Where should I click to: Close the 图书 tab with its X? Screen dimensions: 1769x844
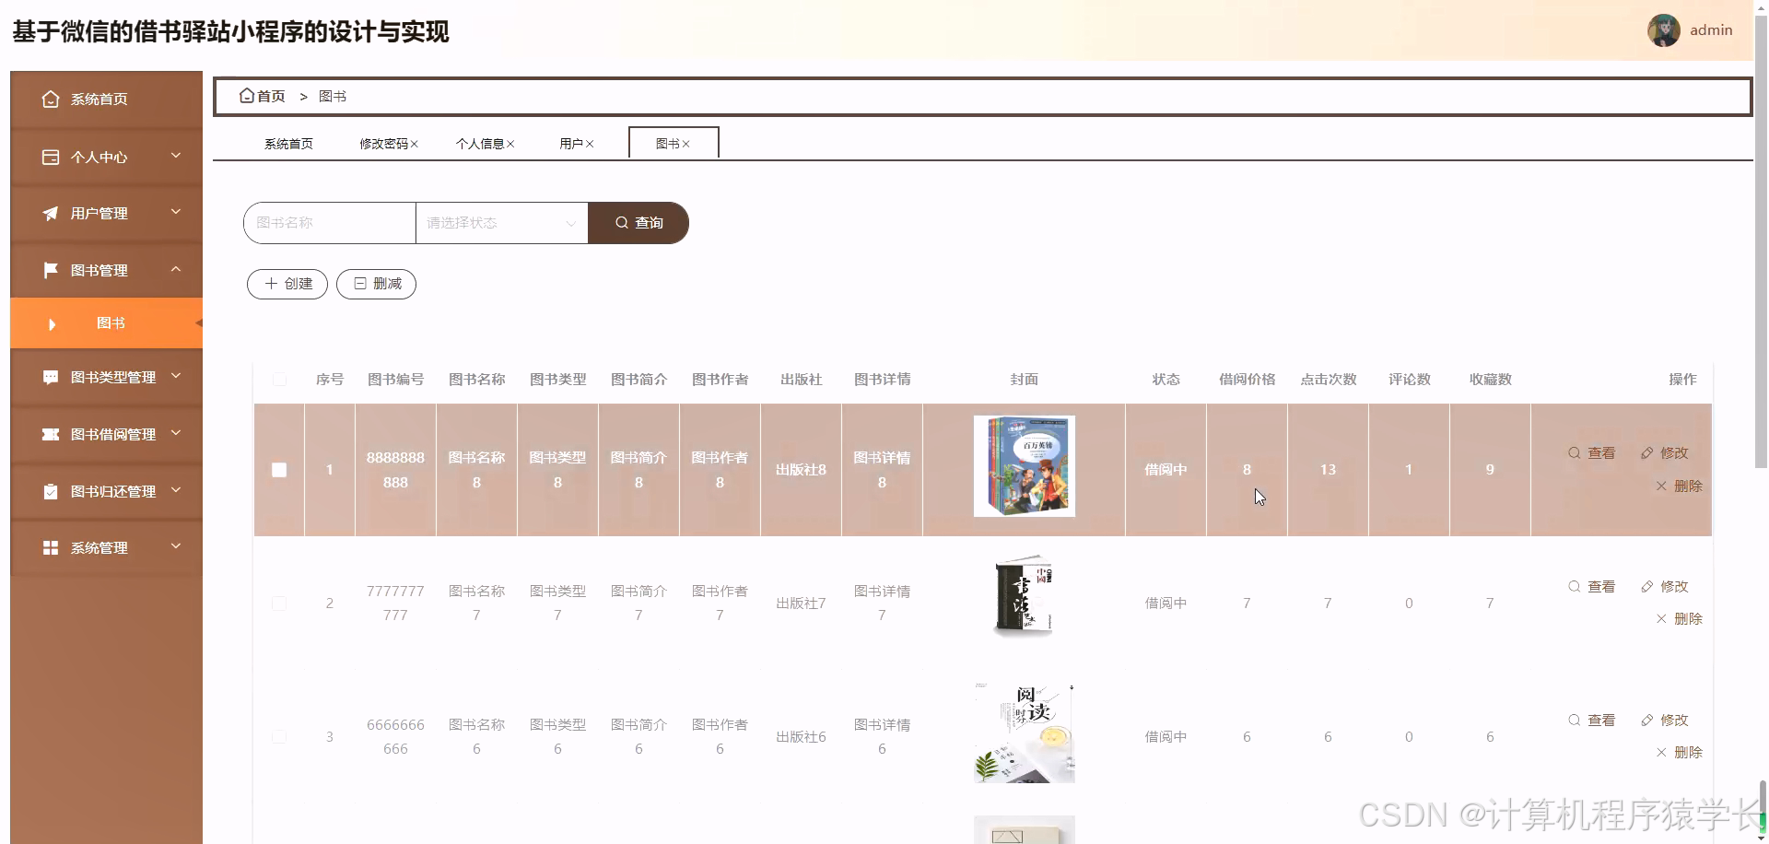[x=685, y=144]
